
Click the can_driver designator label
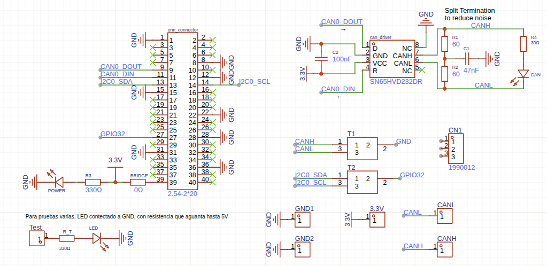[x=381, y=37]
